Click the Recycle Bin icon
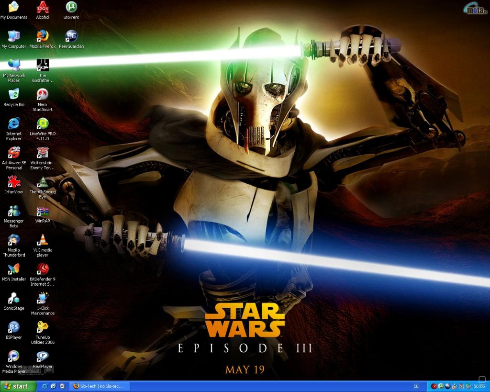Image resolution: width=490 pixels, height=392 pixels. (x=14, y=98)
